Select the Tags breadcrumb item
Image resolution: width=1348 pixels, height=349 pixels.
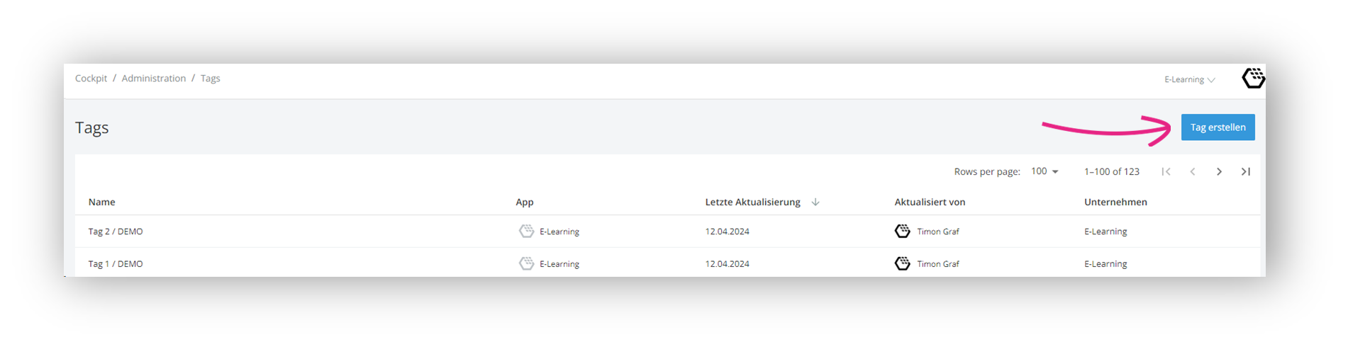tap(210, 79)
